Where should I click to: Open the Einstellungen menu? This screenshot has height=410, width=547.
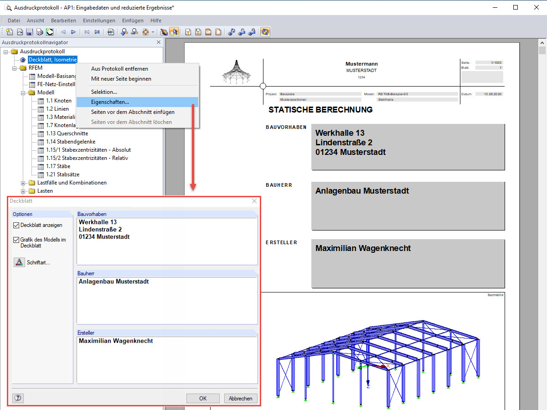point(99,20)
